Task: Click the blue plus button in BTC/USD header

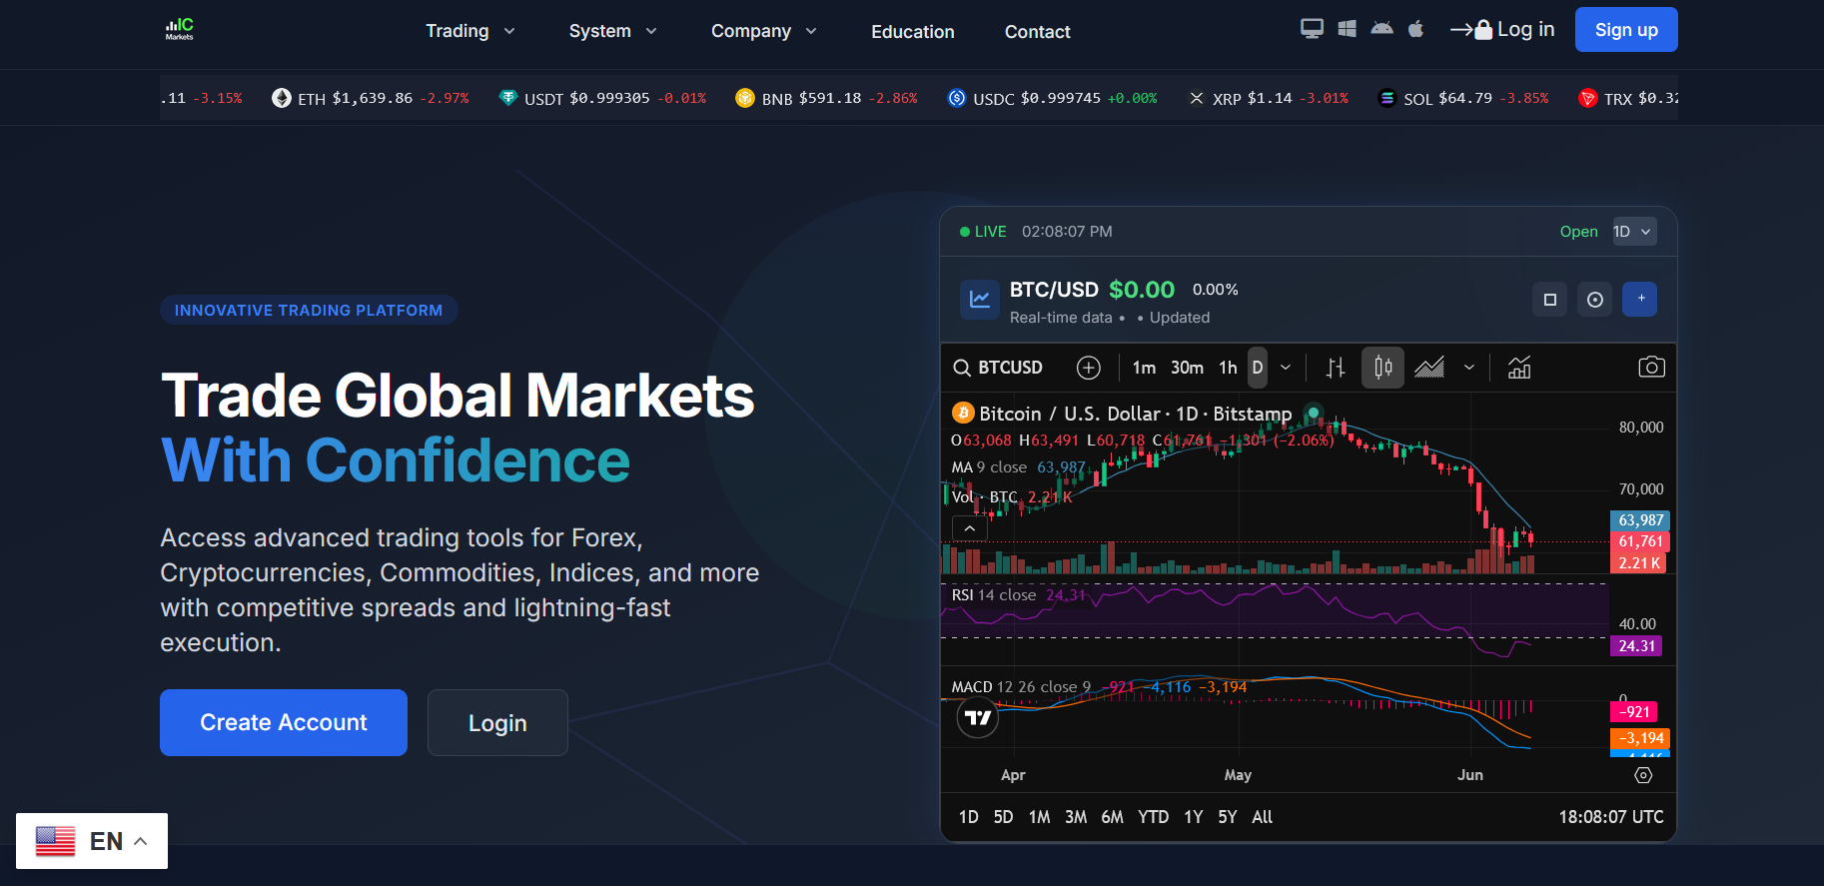Action: (x=1640, y=299)
